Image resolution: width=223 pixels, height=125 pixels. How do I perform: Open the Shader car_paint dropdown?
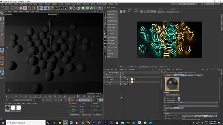(x=198, y=106)
